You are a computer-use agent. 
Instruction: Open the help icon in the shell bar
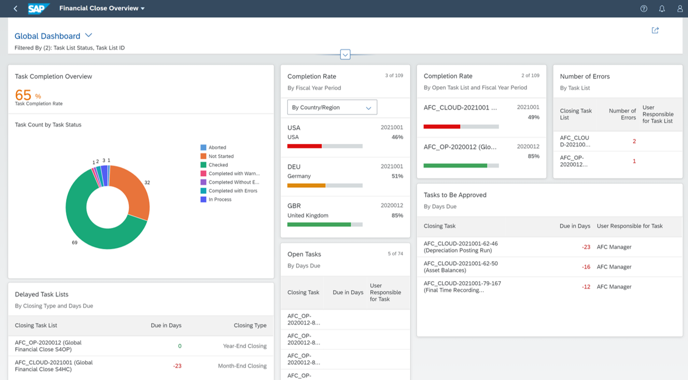pos(644,8)
